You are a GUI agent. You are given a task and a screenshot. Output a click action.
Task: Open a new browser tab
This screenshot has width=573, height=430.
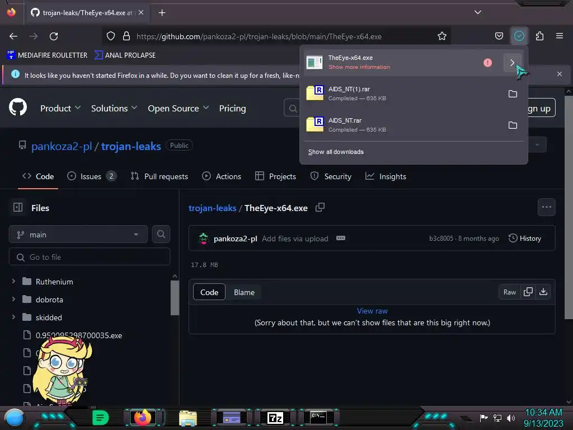162,13
